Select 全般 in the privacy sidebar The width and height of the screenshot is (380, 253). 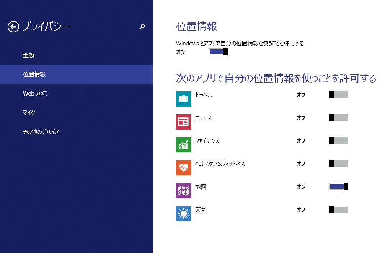coord(76,55)
